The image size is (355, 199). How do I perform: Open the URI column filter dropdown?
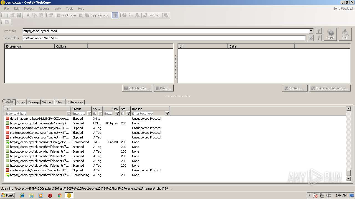69,114
